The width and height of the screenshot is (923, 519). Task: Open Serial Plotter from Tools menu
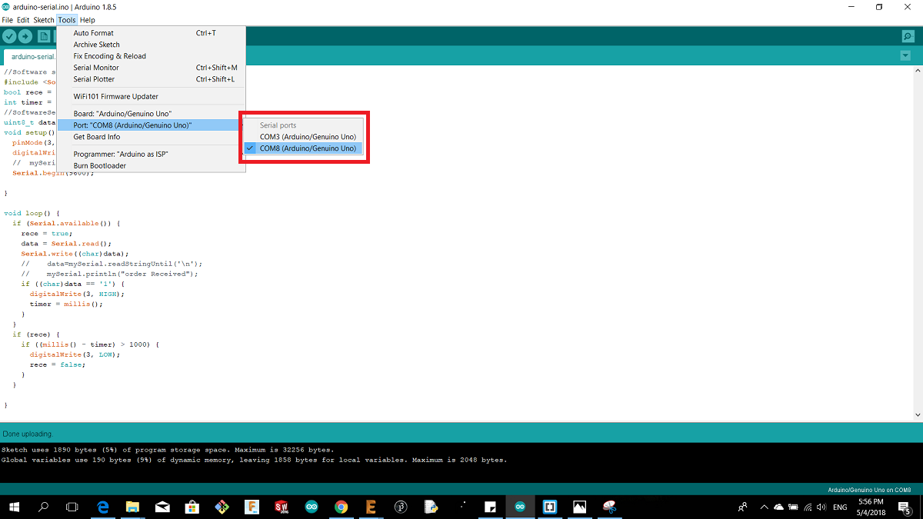click(x=152, y=79)
